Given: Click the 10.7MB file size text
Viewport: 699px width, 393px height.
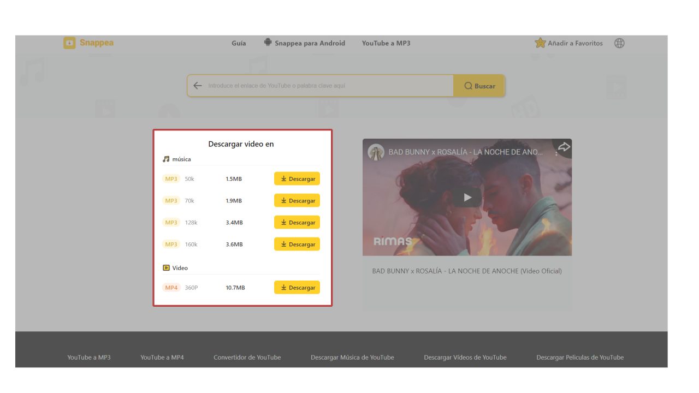Looking at the screenshot, I should tap(235, 288).
